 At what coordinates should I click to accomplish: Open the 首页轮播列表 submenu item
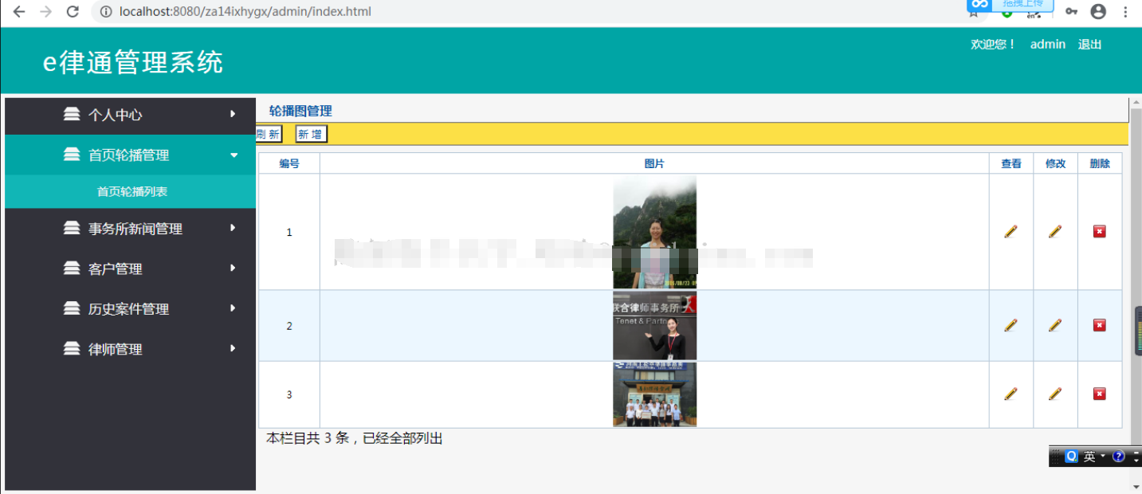pyautogui.click(x=130, y=192)
